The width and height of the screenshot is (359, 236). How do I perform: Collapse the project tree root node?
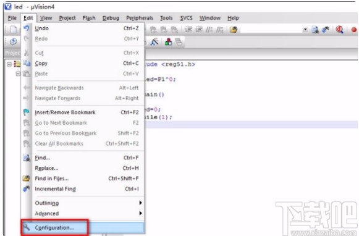[9, 64]
